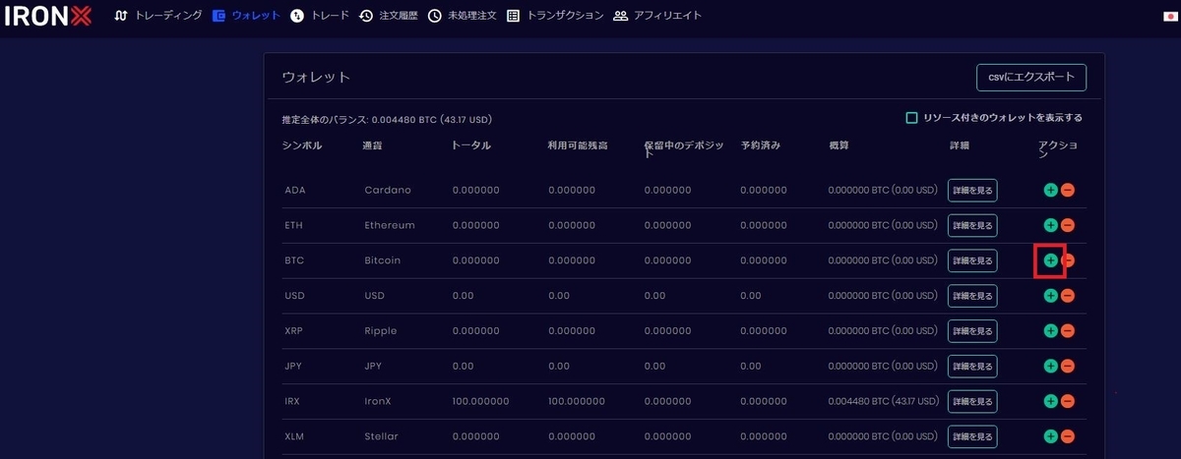Click the csvにエクスポート button
Image resolution: width=1181 pixels, height=459 pixels.
pyautogui.click(x=1030, y=77)
